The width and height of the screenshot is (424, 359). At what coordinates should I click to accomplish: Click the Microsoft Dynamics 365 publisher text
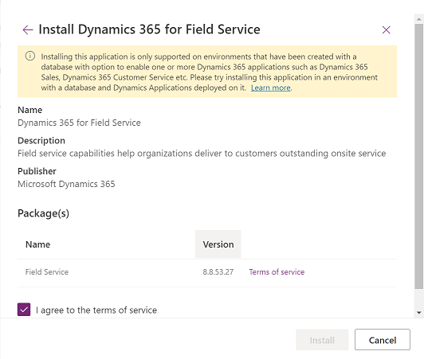coord(66,184)
